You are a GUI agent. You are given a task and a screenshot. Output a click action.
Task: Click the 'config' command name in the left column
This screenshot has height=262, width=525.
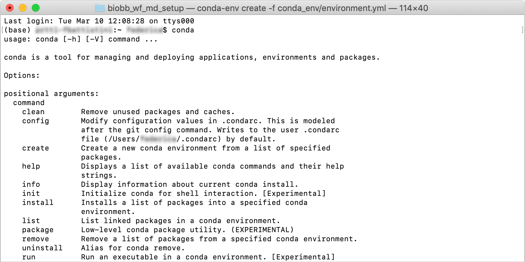click(36, 121)
